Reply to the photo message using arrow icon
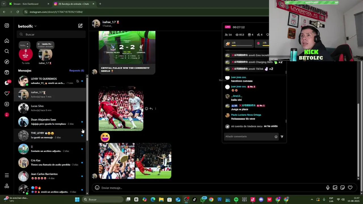 [151, 109]
